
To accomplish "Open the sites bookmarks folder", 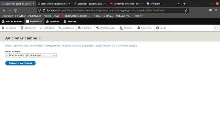I will (47, 16).
